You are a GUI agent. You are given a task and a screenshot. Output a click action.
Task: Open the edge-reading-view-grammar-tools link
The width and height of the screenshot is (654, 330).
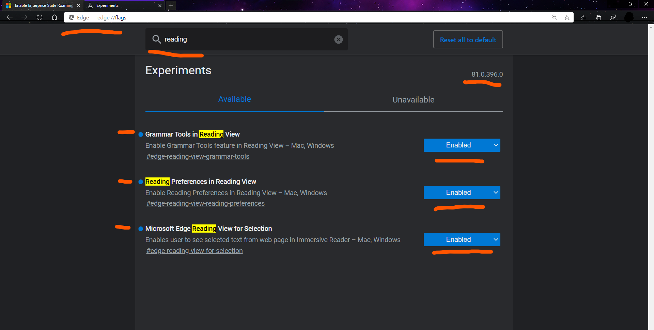coord(198,156)
